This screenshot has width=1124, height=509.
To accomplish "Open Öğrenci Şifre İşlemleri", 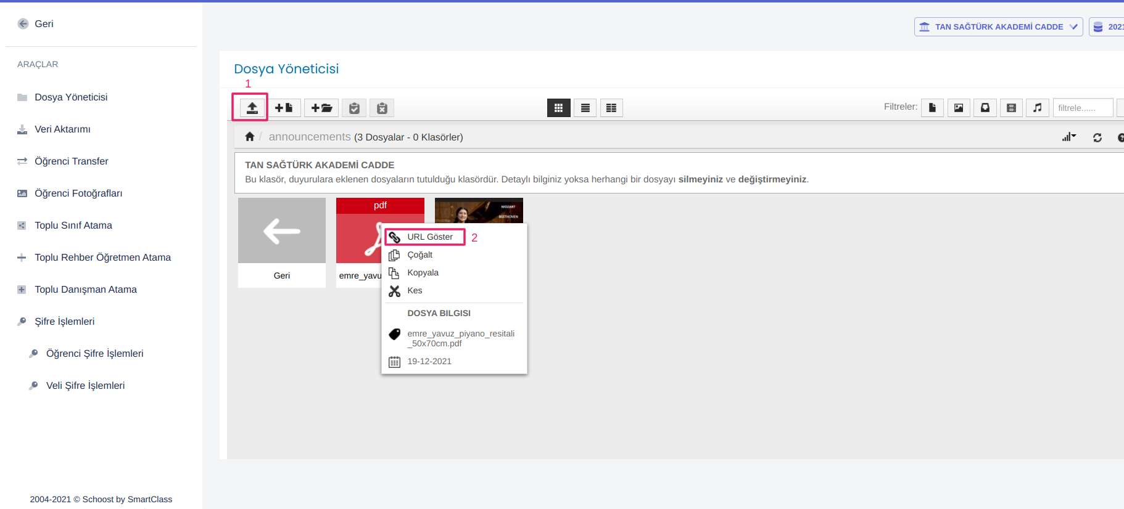I will [94, 354].
